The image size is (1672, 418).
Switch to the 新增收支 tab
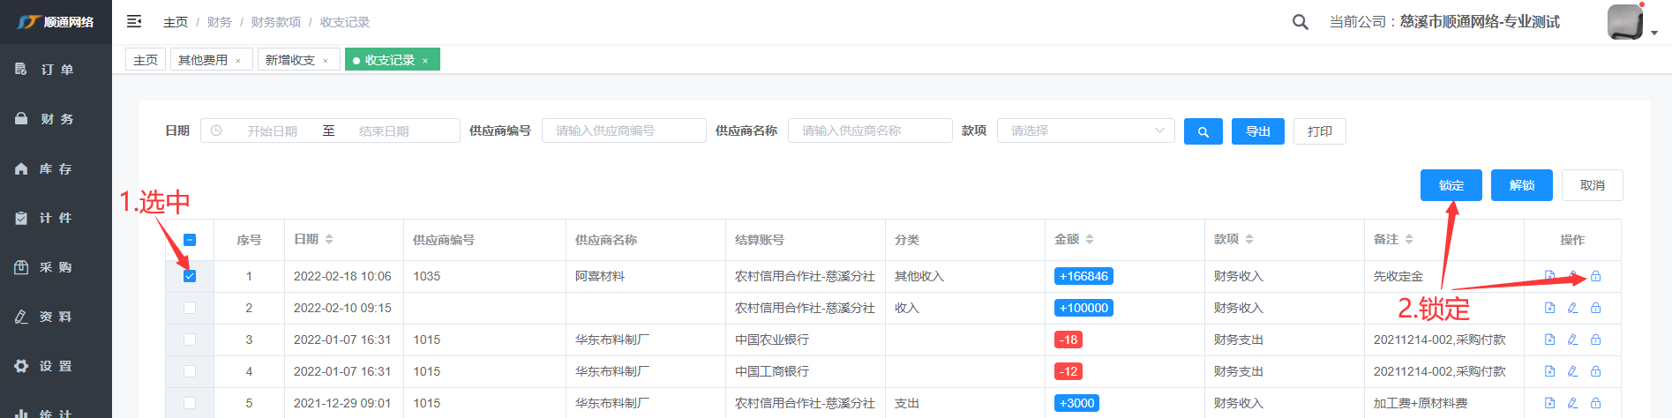coord(290,60)
